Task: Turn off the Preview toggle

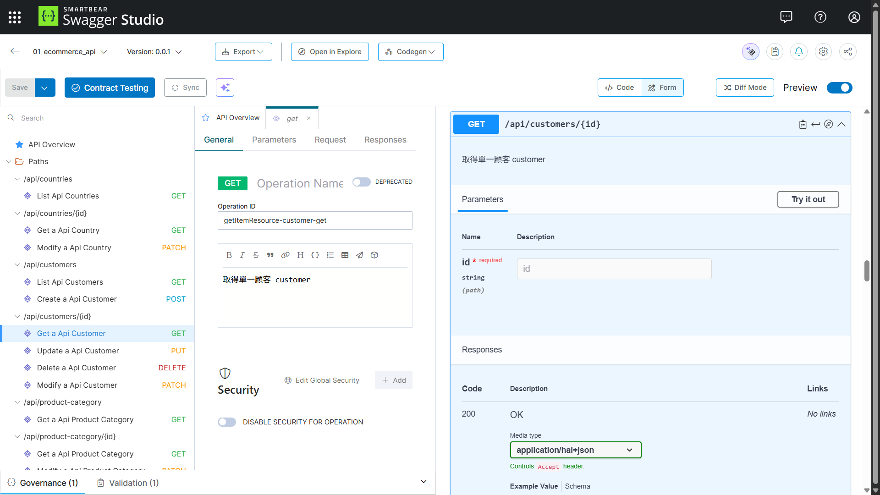Action: point(839,88)
